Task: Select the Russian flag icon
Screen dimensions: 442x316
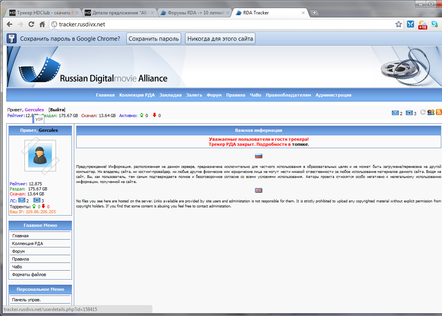Action: (x=259, y=156)
